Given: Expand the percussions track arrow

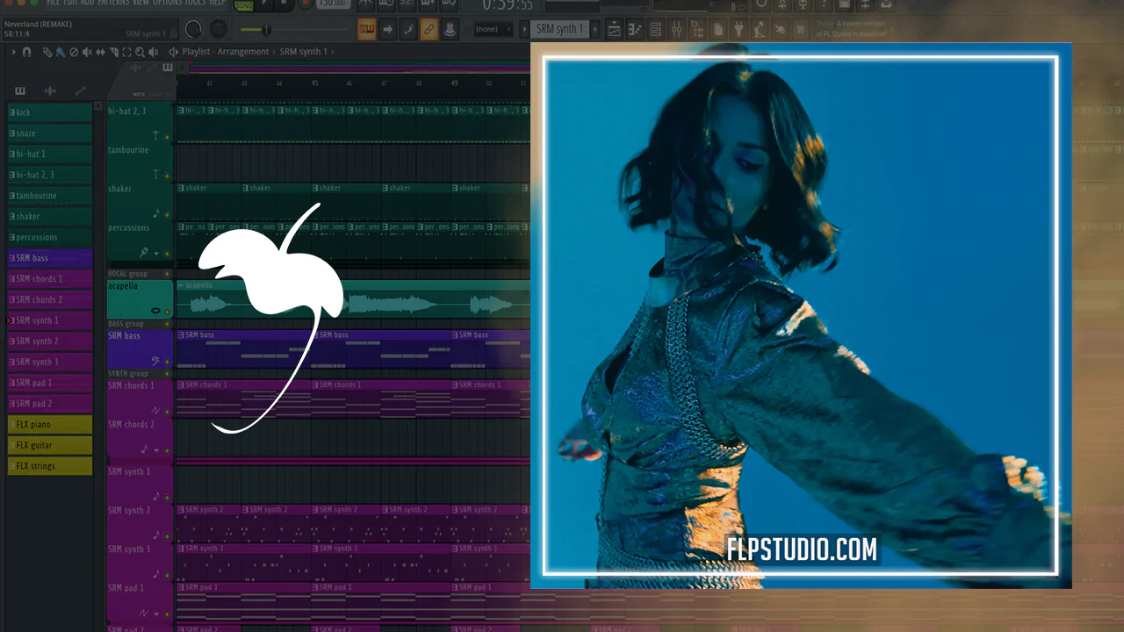Looking at the screenshot, I should pos(156,254).
